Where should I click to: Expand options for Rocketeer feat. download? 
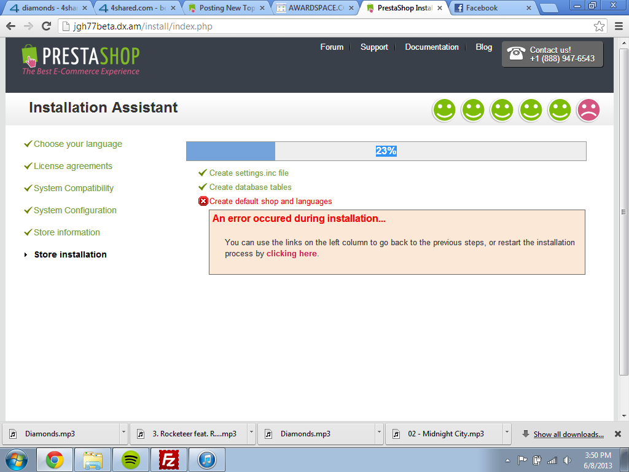pyautogui.click(x=251, y=433)
